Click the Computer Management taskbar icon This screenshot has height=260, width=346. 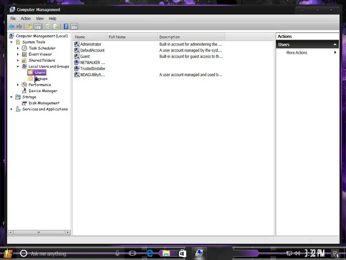click(x=199, y=253)
